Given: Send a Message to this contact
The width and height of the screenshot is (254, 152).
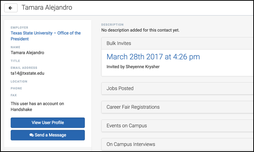Looking at the screenshot, I should click(x=48, y=135).
